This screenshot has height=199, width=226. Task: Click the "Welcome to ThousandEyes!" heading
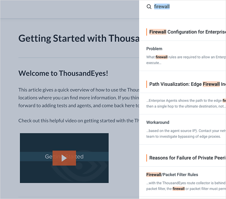click(63, 73)
